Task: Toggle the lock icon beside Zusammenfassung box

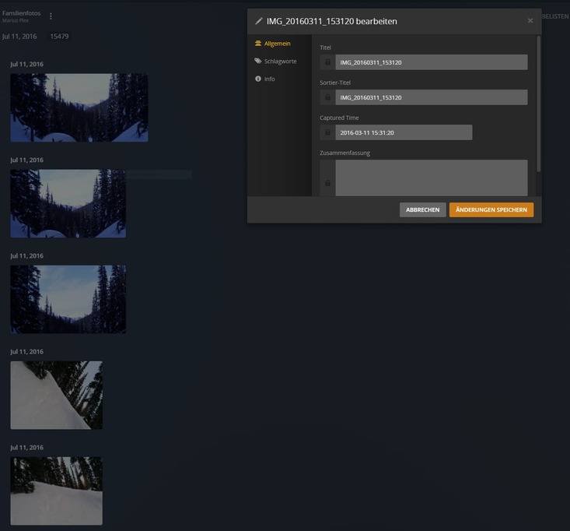Action: tap(327, 183)
